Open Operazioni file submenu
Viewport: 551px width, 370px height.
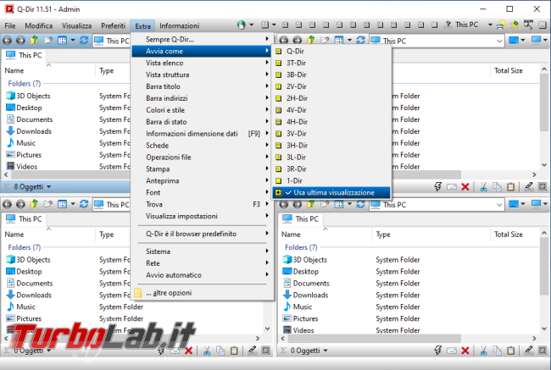[202, 157]
